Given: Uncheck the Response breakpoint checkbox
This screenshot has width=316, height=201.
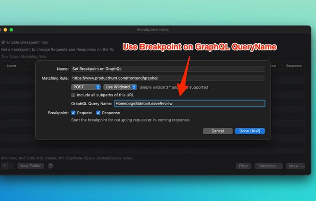Looking at the screenshot, I should (98, 113).
